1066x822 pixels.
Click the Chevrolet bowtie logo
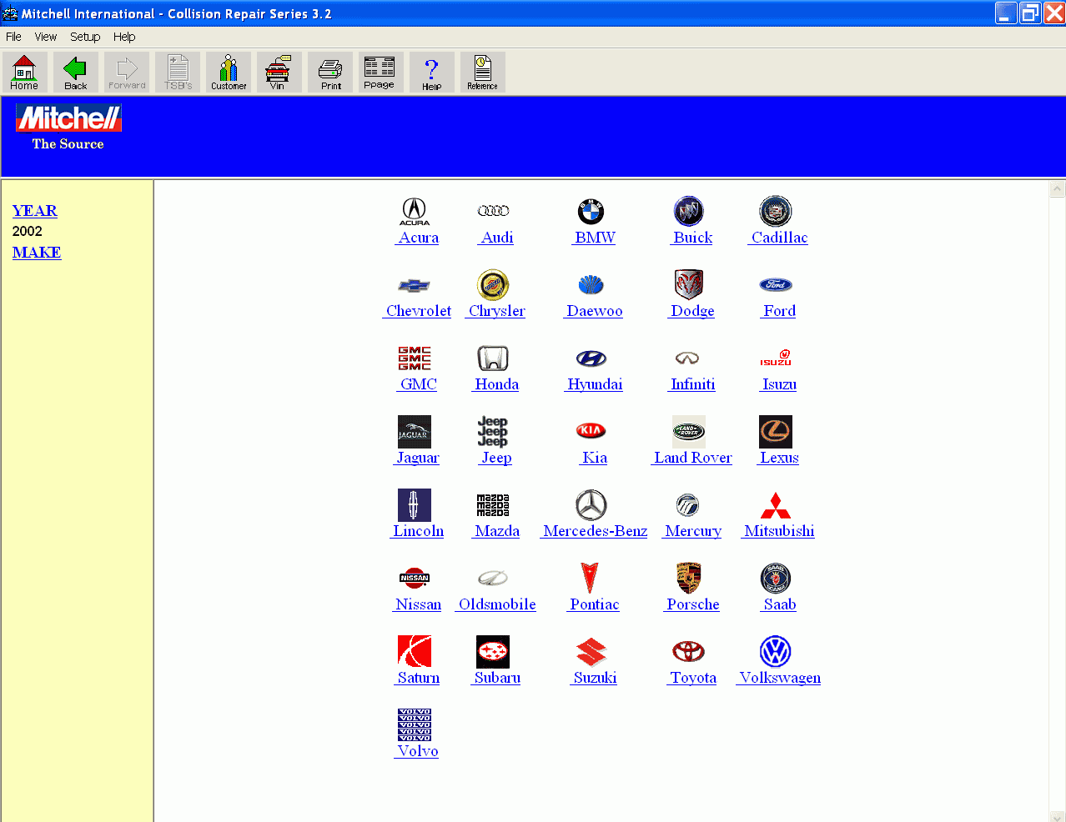[415, 285]
